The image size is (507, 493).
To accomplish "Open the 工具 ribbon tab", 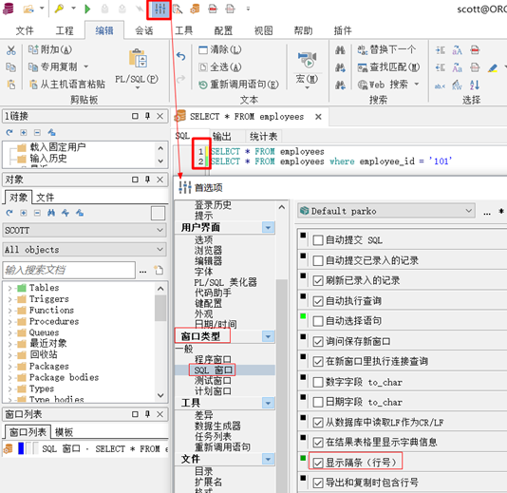I will coord(183,30).
